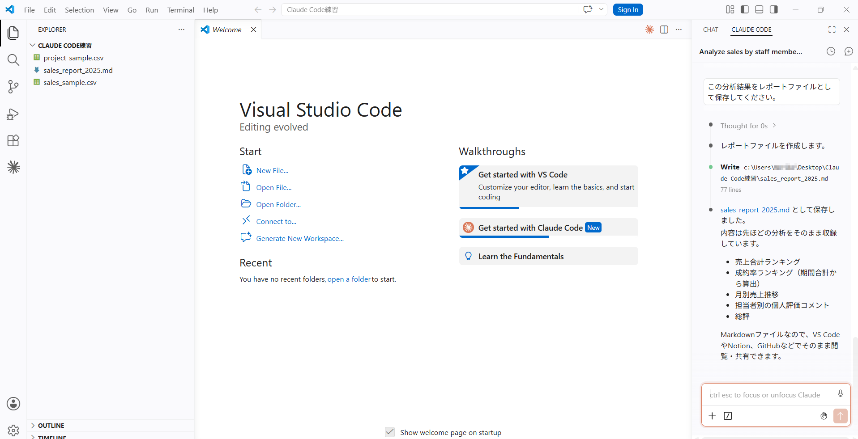This screenshot has height=439, width=858.
Task: Open Learn the Fundamentals walkthrough
Action: (x=548, y=256)
